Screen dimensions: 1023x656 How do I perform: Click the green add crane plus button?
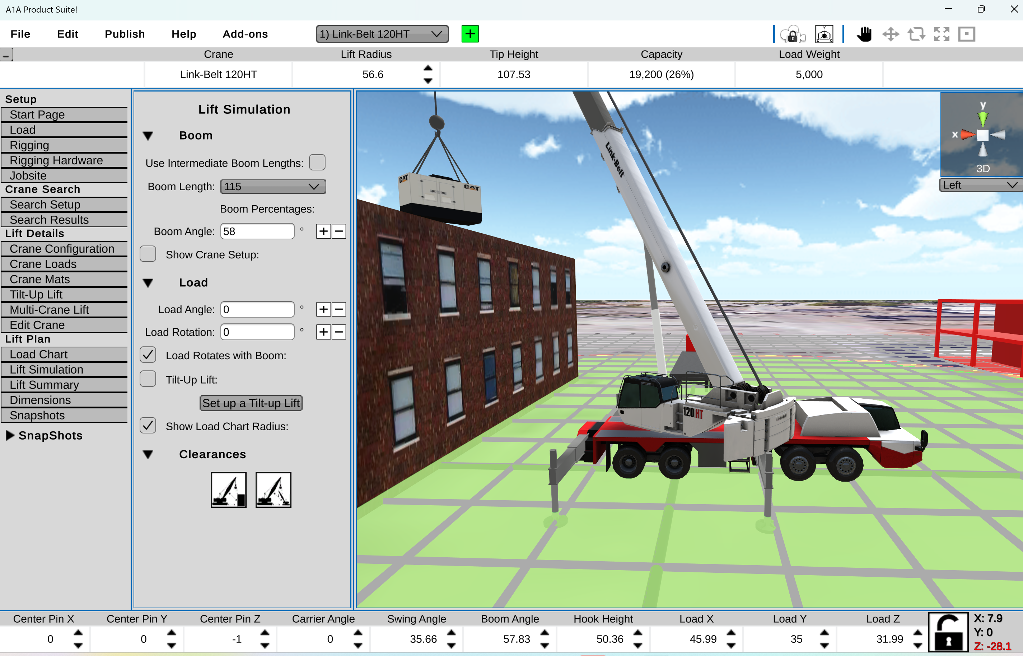pyautogui.click(x=470, y=34)
